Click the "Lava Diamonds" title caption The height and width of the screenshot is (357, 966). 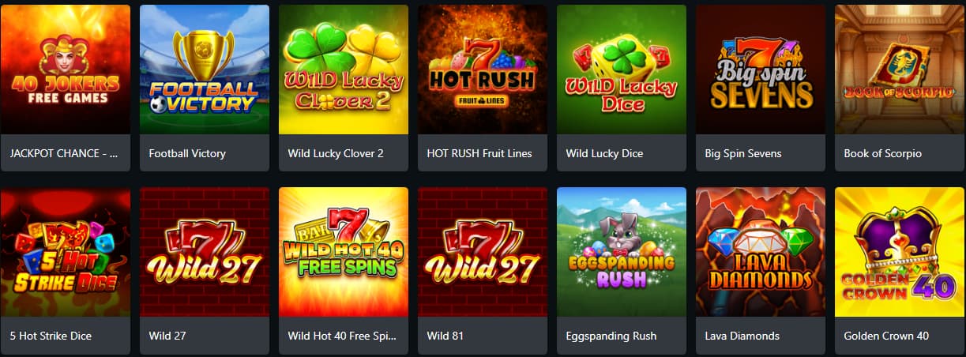pyautogui.click(x=742, y=336)
